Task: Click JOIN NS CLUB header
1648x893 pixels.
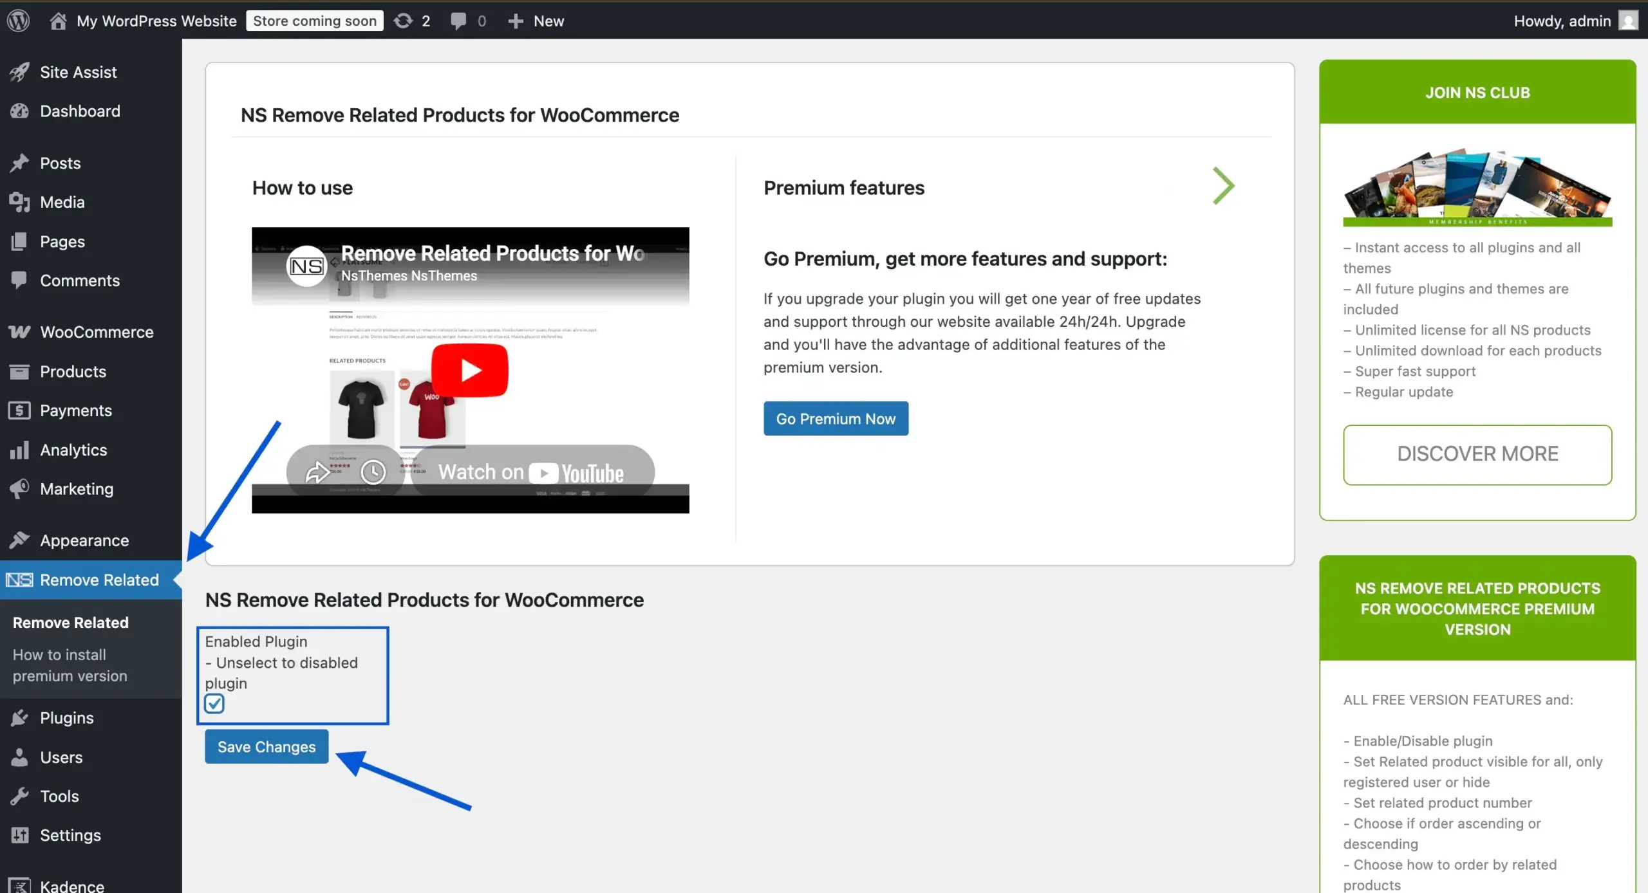Action: click(1477, 92)
